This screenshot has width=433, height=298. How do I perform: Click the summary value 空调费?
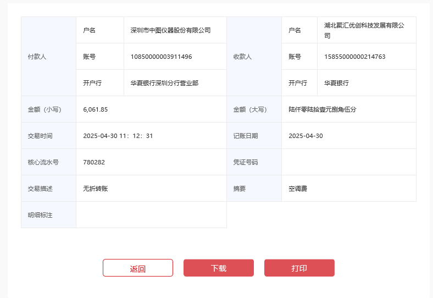[x=298, y=189]
